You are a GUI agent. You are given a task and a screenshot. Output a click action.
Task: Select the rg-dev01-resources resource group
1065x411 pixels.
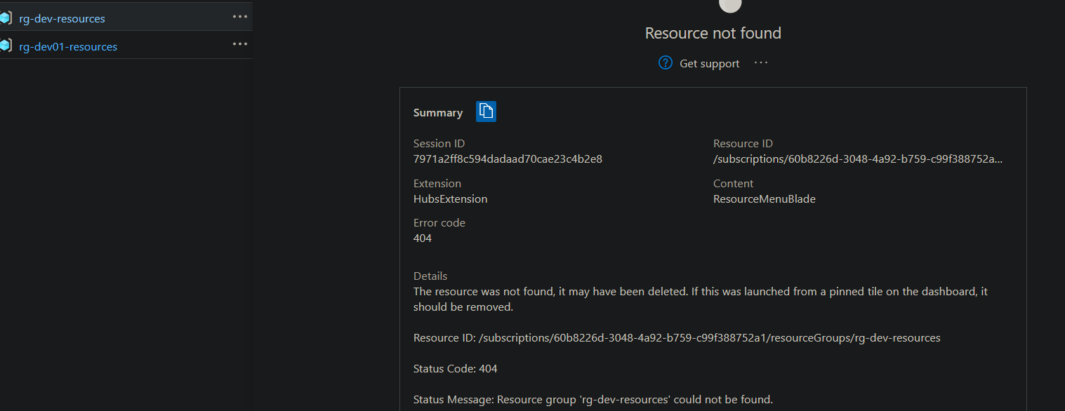pos(68,47)
